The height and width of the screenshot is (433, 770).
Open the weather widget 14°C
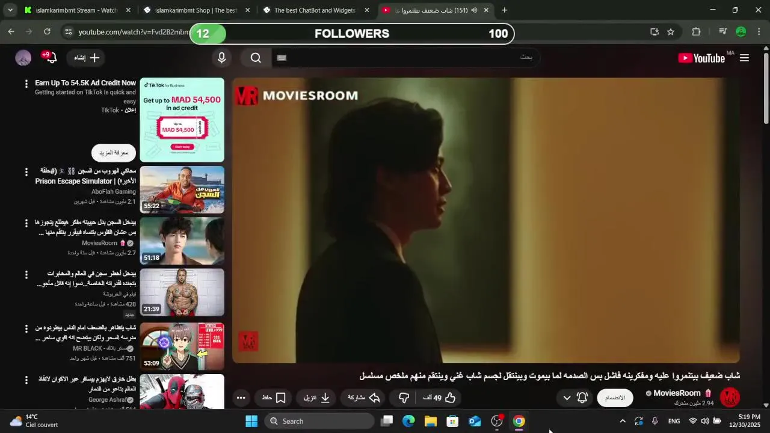(x=35, y=421)
